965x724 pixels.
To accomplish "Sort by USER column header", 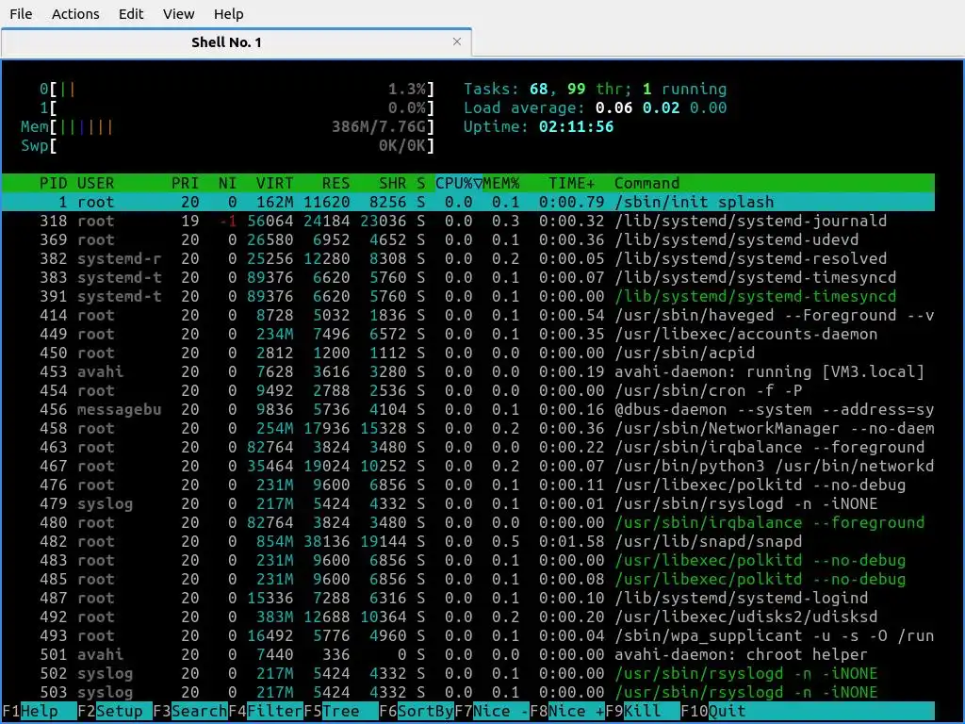I will point(95,183).
